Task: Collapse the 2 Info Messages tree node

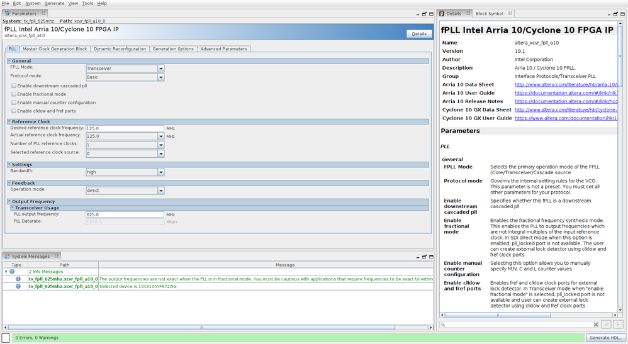Action: coord(6,272)
